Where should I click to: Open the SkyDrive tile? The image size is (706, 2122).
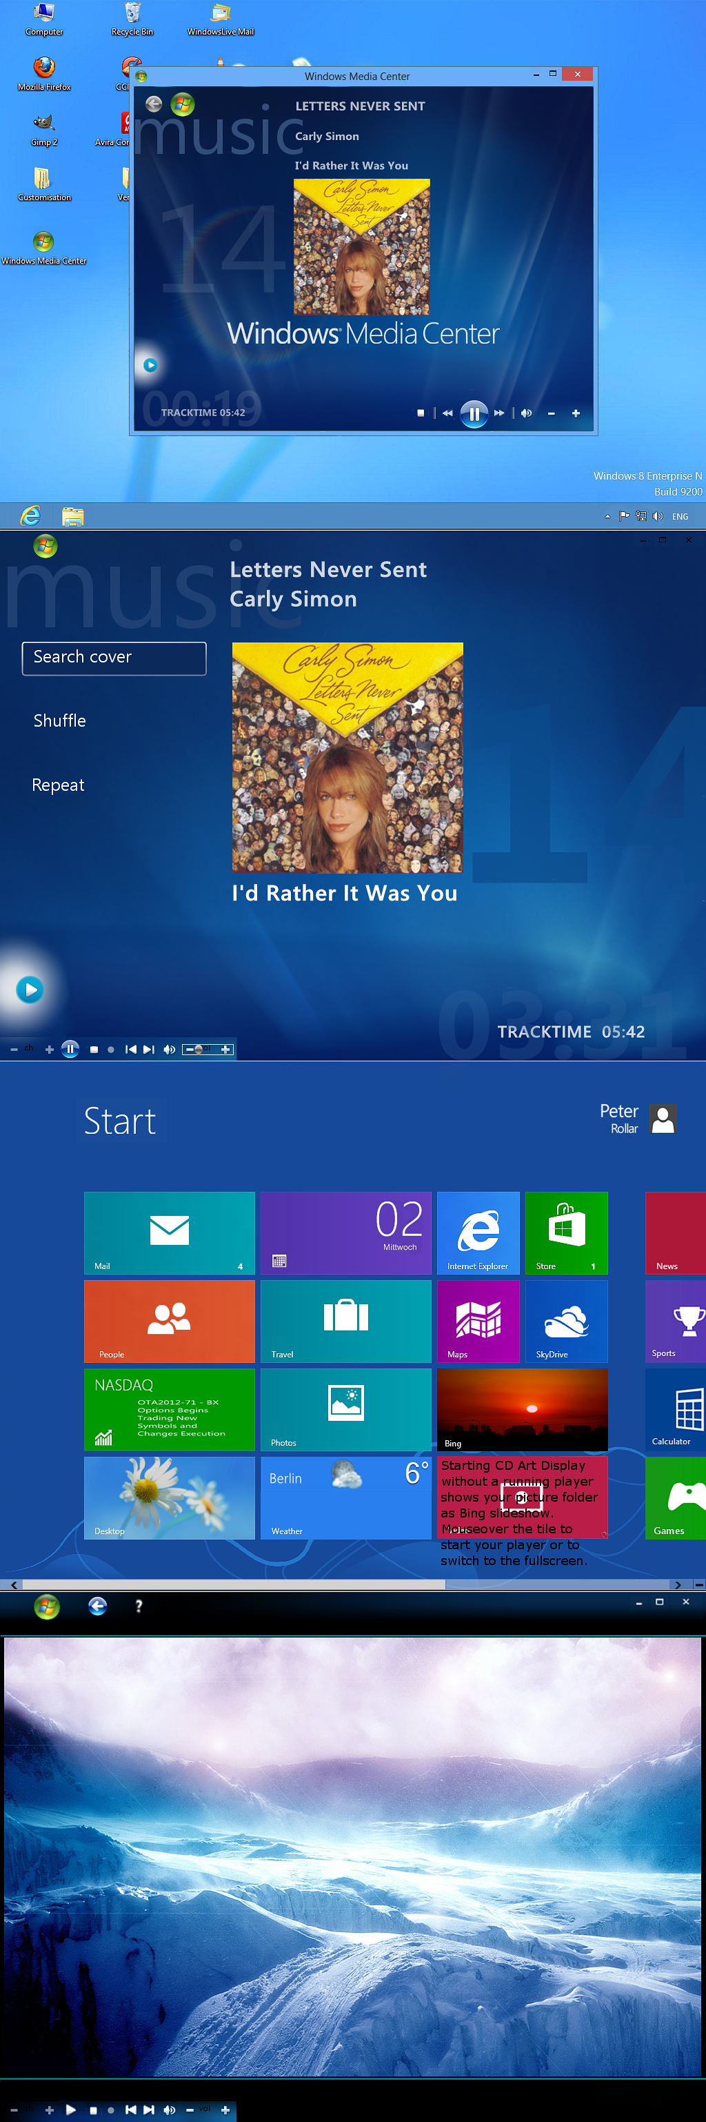[x=567, y=1322]
